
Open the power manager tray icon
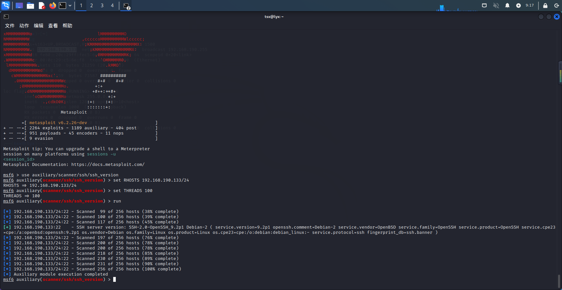[518, 6]
